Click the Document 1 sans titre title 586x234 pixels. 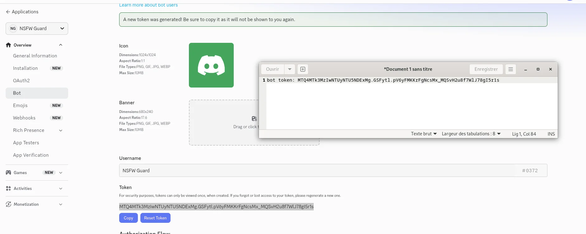408,69
